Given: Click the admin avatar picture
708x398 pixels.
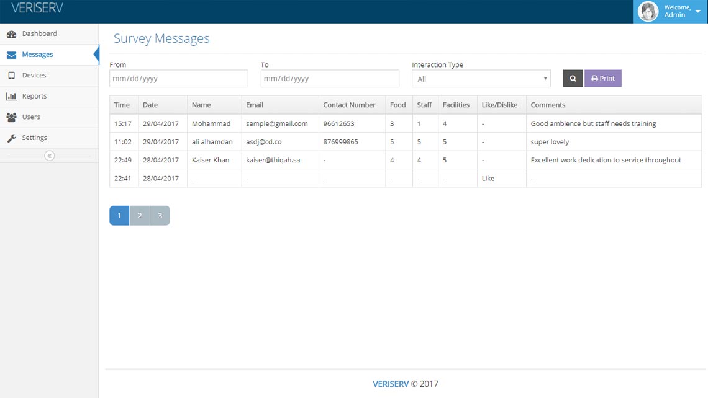Looking at the screenshot, I should pyautogui.click(x=648, y=12).
